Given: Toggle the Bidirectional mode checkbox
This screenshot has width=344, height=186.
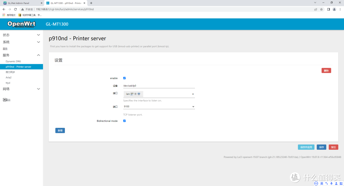Looking at the screenshot, I should (125, 121).
